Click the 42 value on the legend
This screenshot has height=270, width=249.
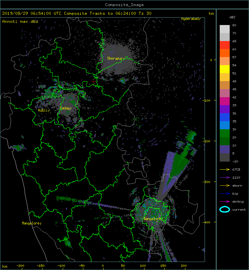[234, 97]
